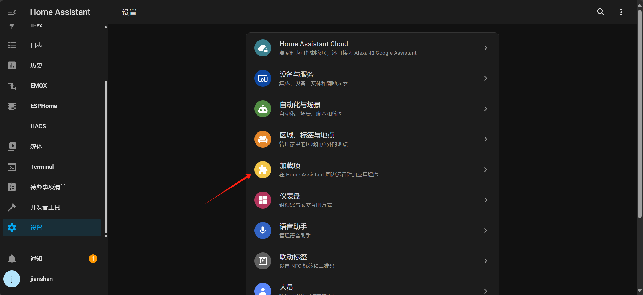Screen dimensions: 643x295
Task: Open 加载项 add-ons settings title
Action: (x=290, y=166)
